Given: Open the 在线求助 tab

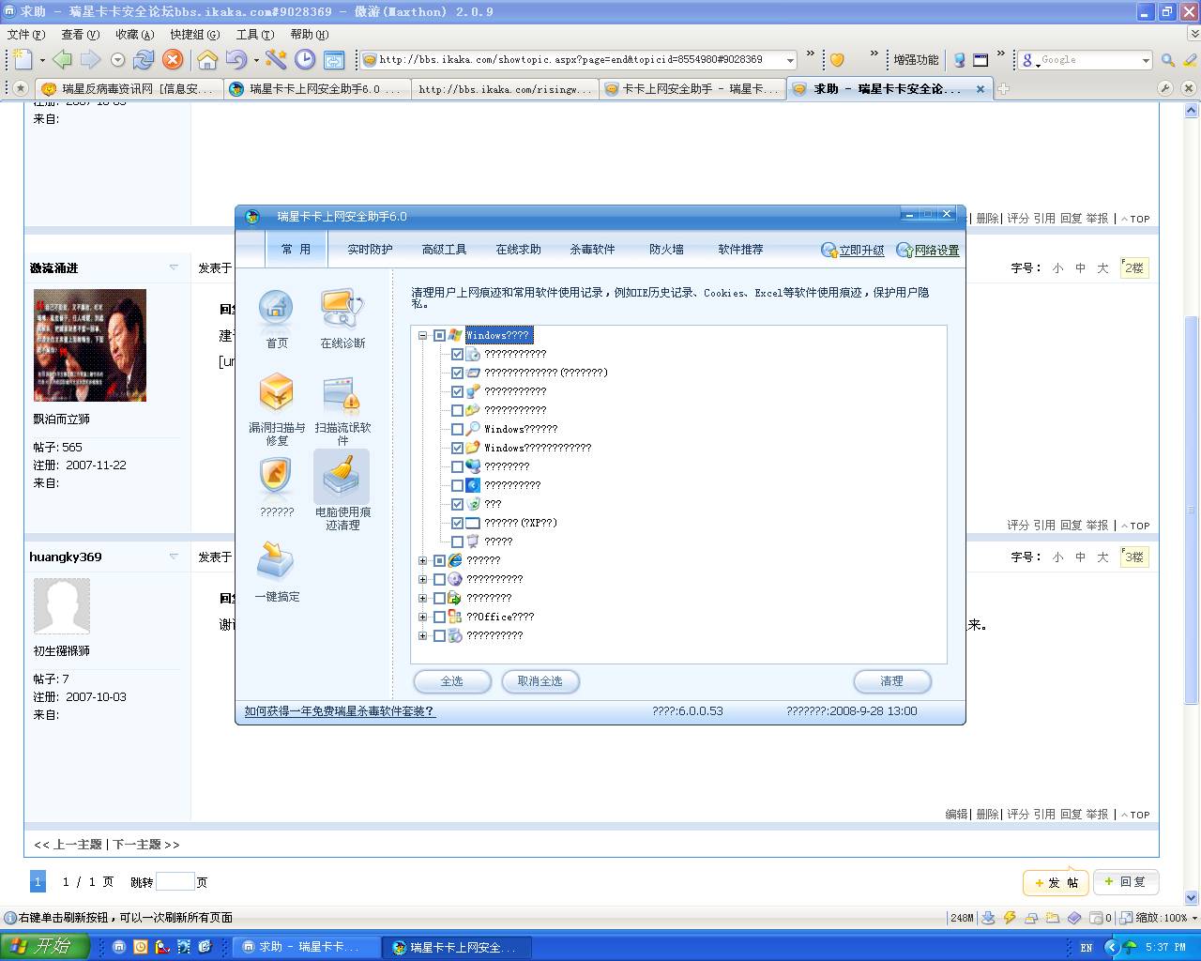Looking at the screenshot, I should click(x=518, y=250).
